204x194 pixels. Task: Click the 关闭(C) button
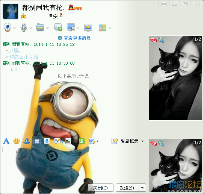101,188
